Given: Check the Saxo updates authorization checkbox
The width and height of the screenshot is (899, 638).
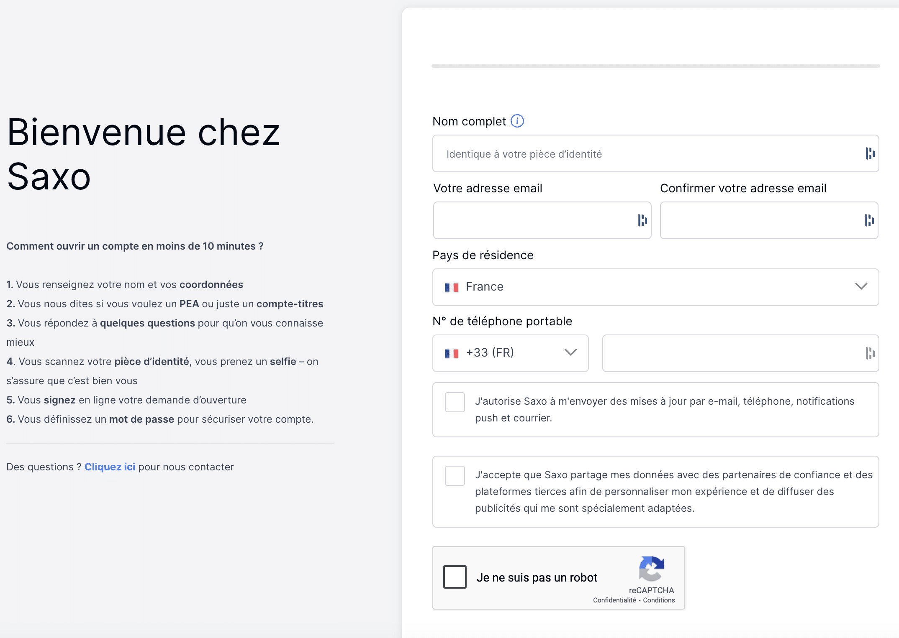Looking at the screenshot, I should click(x=455, y=402).
